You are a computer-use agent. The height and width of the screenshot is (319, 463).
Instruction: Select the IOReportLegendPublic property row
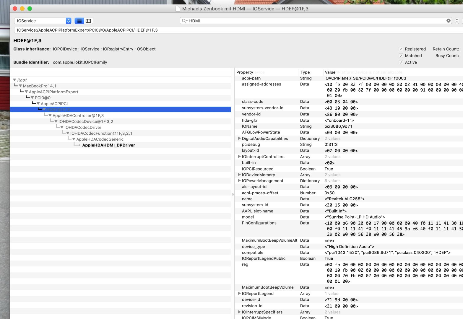click(349, 258)
